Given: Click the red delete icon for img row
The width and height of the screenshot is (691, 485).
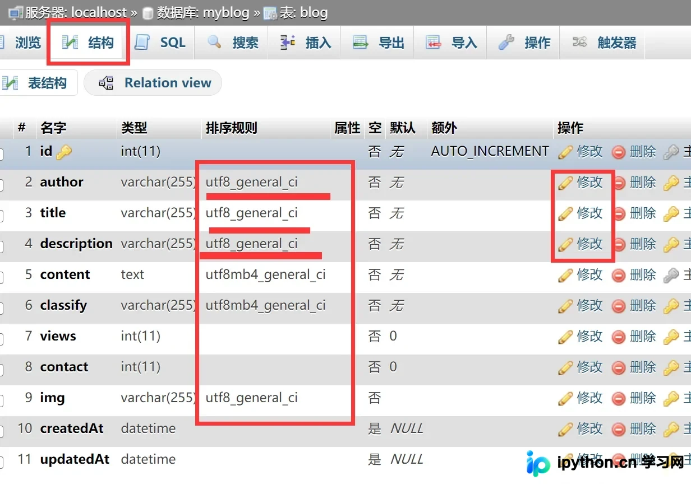Looking at the screenshot, I should (619, 398).
